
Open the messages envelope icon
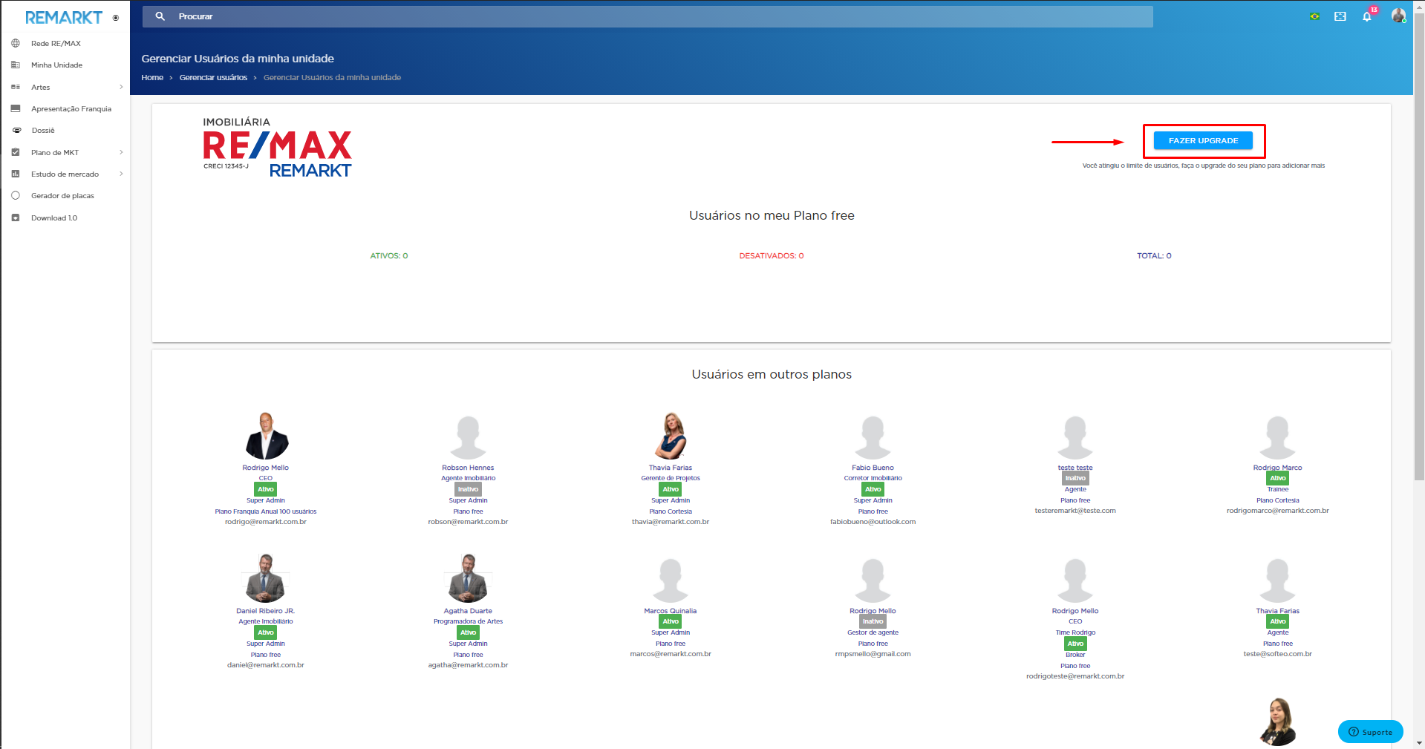coord(1340,16)
